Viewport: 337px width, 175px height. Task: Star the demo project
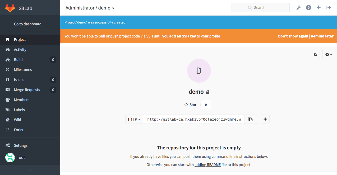click(190, 105)
